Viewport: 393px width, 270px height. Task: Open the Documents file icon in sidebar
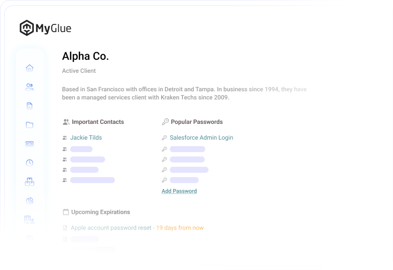[29, 106]
